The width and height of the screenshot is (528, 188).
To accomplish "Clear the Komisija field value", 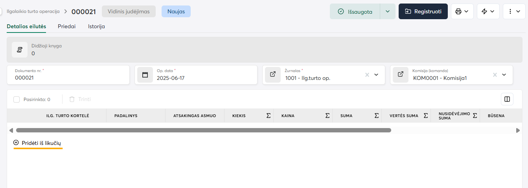I will [495, 75].
